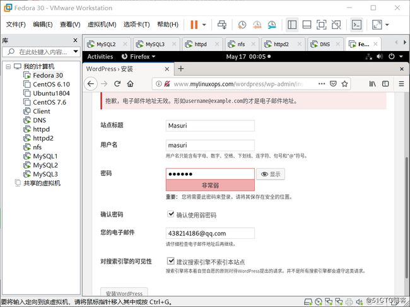Viewport: 410px width, 307px height.
Task: Enter full screen mode via toolbar icon
Action: (x=321, y=25)
